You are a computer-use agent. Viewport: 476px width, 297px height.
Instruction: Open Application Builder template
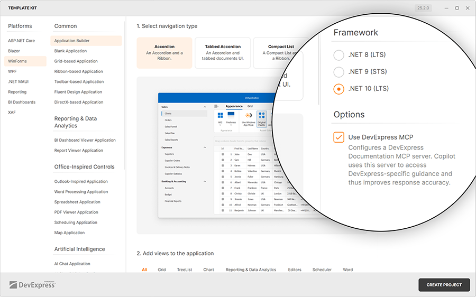click(86, 41)
